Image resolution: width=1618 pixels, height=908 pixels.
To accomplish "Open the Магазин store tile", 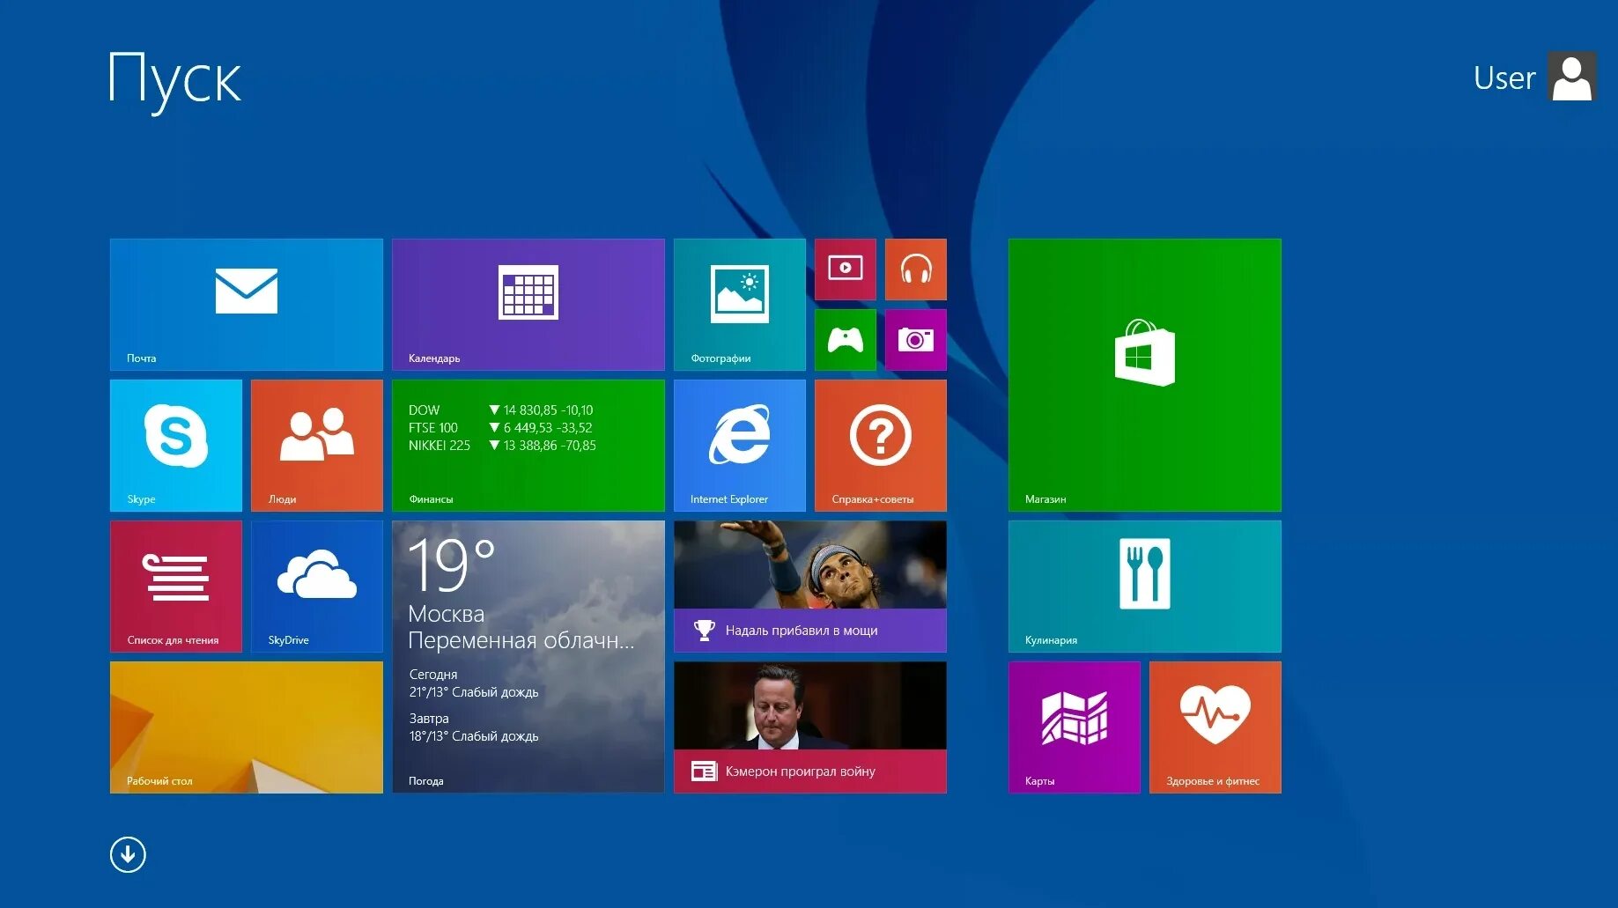I will [1145, 374].
